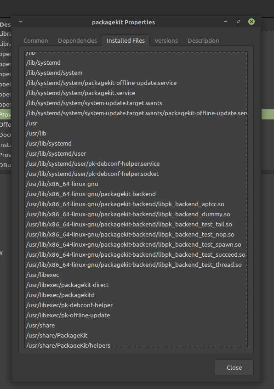This screenshot has width=274, height=389.
Task: Select libpk_backend_dummy.so row
Action: [x=136, y=214]
